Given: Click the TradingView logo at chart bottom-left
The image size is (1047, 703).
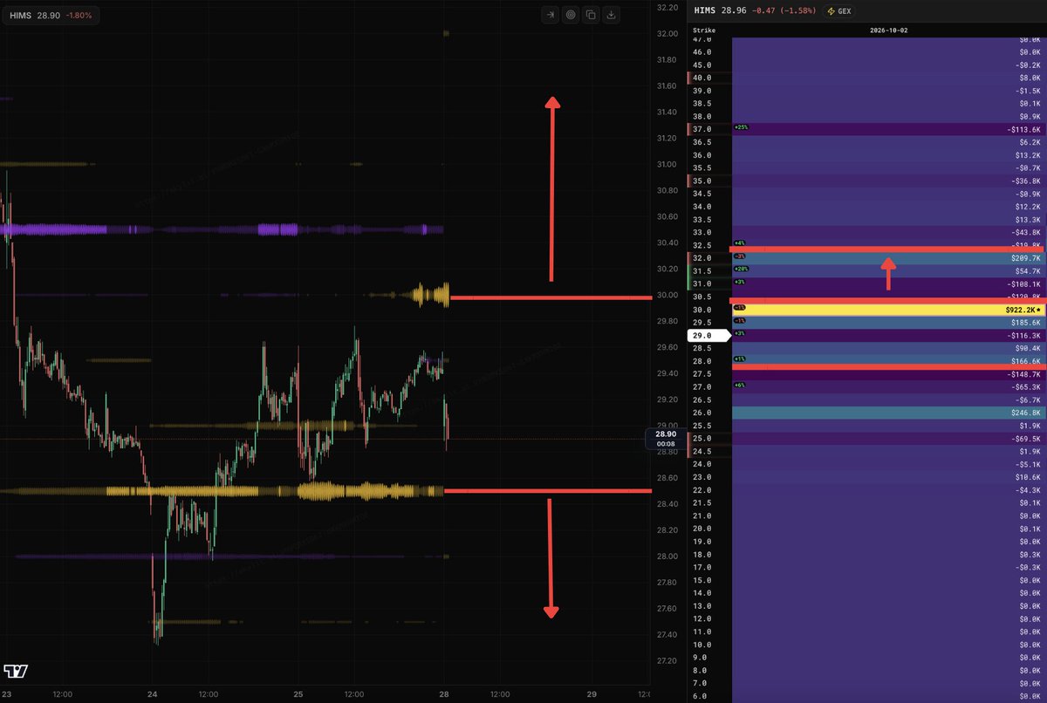Looking at the screenshot, I should click(x=15, y=671).
